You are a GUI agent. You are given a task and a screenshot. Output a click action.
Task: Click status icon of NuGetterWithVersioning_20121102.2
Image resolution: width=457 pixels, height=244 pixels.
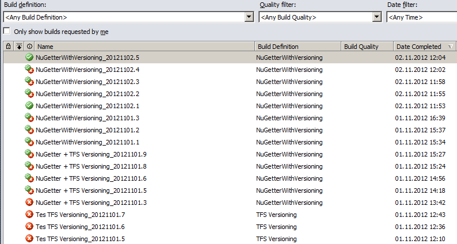coord(29,94)
